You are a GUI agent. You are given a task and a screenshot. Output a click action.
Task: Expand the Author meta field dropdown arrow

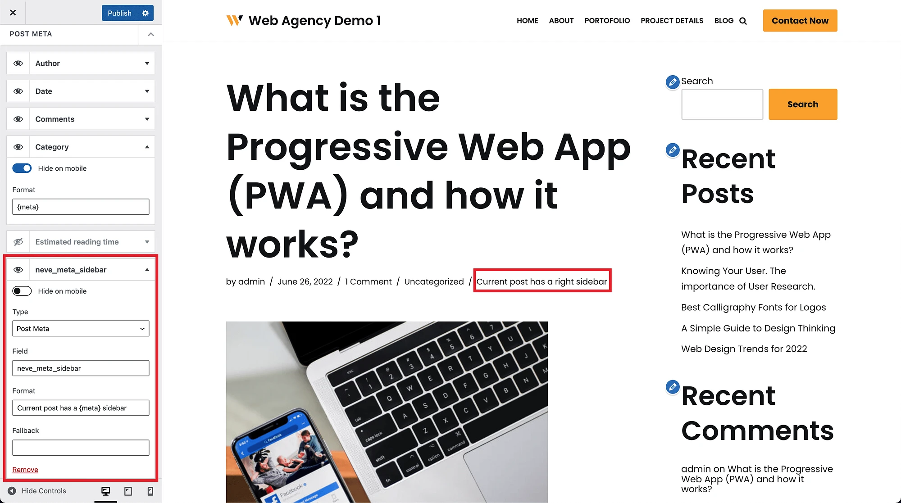point(147,63)
